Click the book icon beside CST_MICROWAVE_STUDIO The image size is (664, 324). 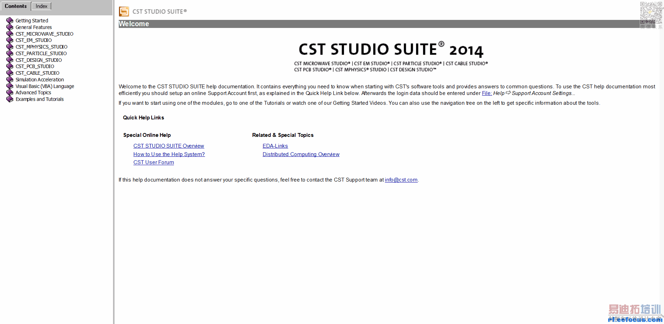(x=10, y=34)
